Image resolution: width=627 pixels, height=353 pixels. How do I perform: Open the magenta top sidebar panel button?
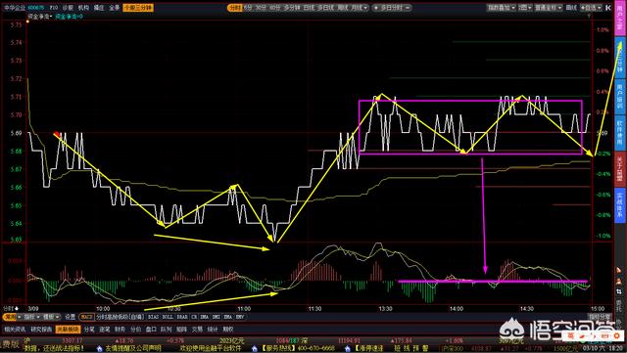pos(620,19)
